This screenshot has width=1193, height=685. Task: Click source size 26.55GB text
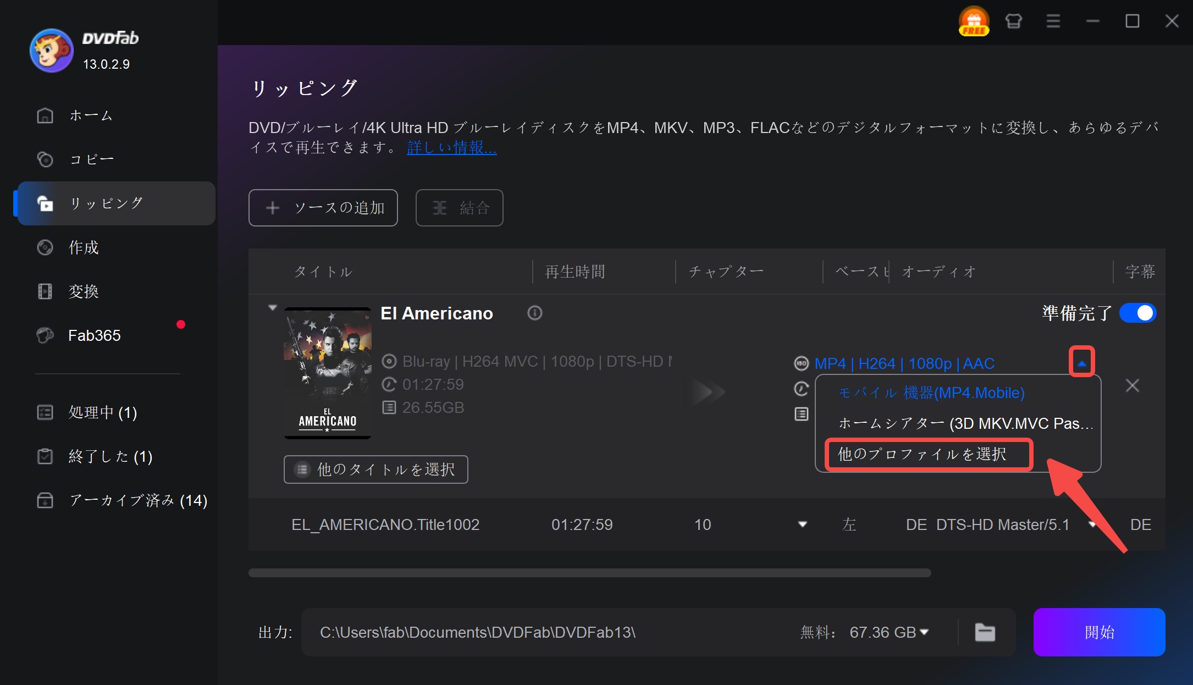tap(433, 407)
